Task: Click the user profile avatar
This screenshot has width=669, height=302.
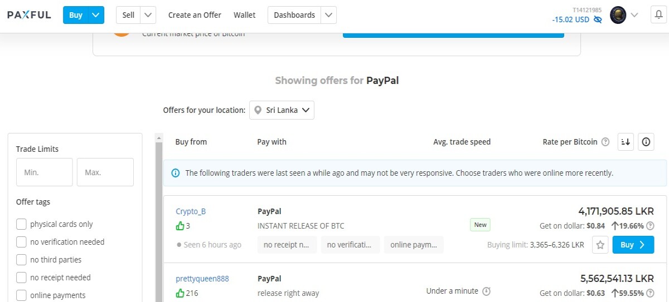Action: (x=618, y=15)
